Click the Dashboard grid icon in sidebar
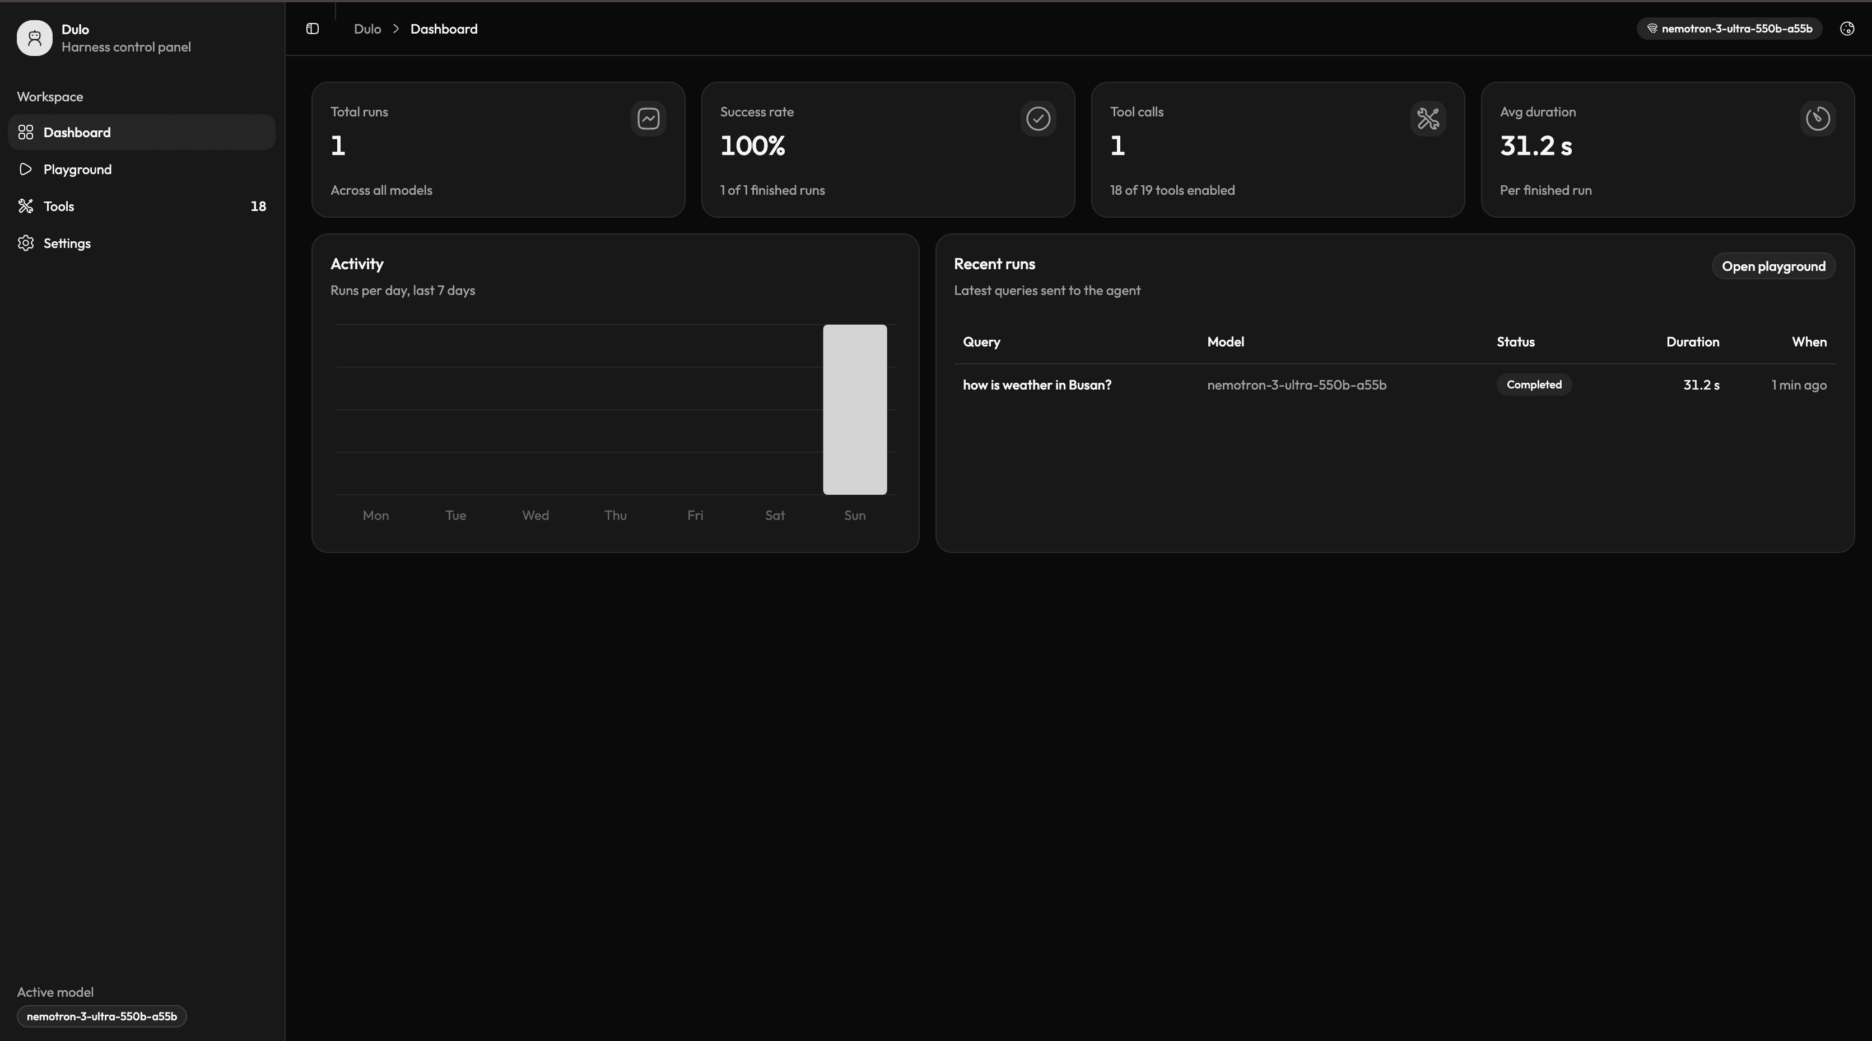This screenshot has height=1041, width=1872. pyautogui.click(x=26, y=132)
